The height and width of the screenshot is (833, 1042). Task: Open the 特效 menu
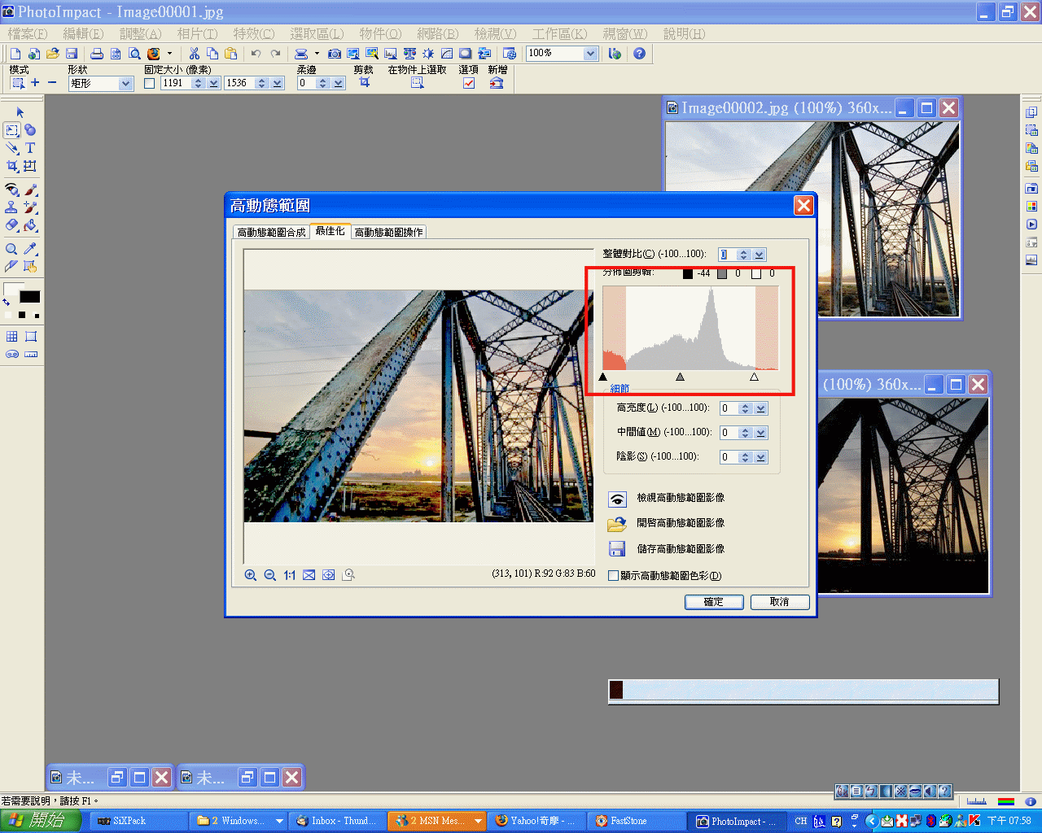point(254,34)
